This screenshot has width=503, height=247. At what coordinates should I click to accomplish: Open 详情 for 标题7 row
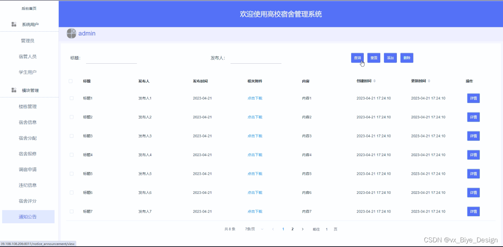tap(473, 211)
